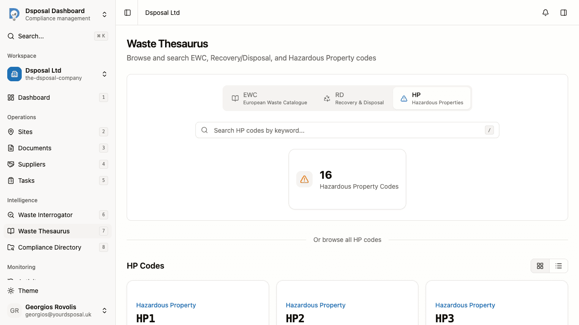Switch HP codes to list view
Image resolution: width=579 pixels, height=325 pixels.
559,266
